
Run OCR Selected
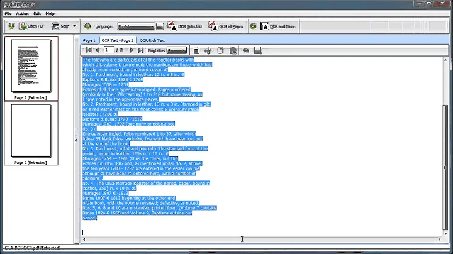click(184, 26)
